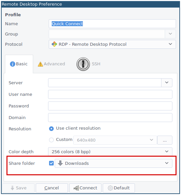Click the keyhole icon on SSH tab
This screenshot has height=195, width=181.
(x=83, y=64)
